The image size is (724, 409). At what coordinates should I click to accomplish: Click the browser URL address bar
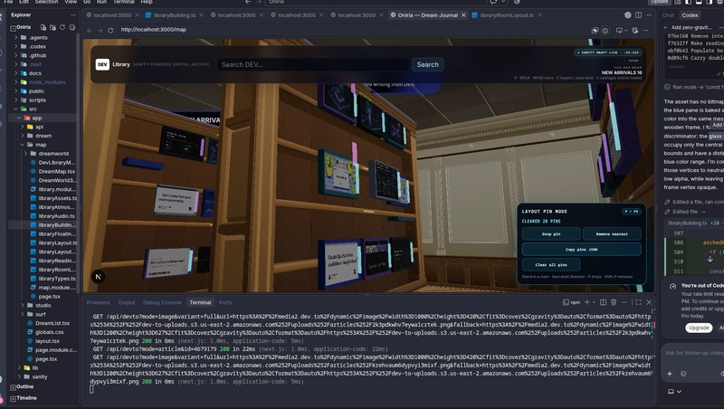tap(351, 30)
